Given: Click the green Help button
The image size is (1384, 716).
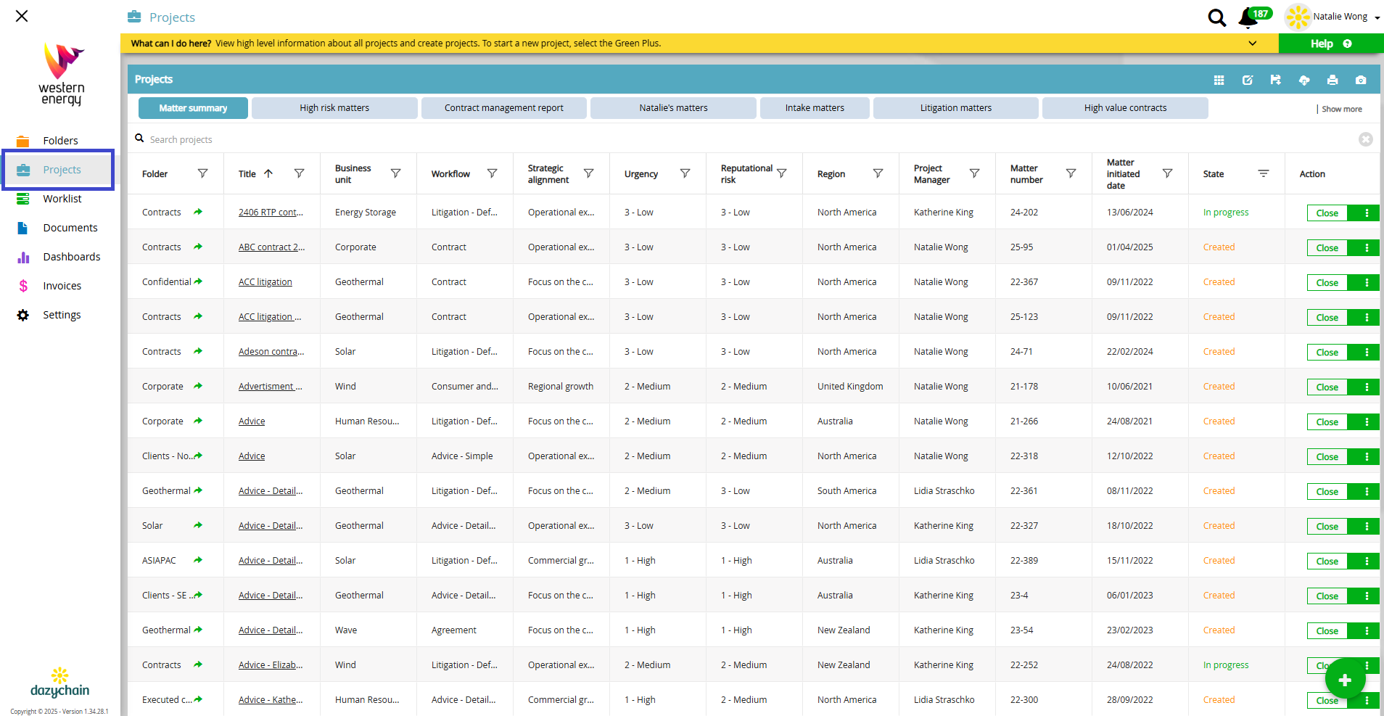Looking at the screenshot, I should coord(1330,44).
